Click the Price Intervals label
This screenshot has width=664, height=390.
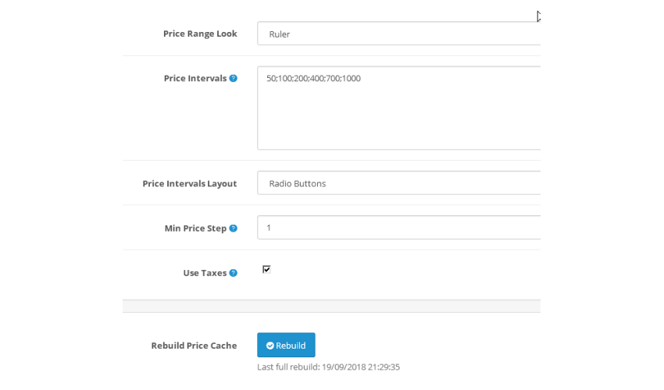pos(195,78)
